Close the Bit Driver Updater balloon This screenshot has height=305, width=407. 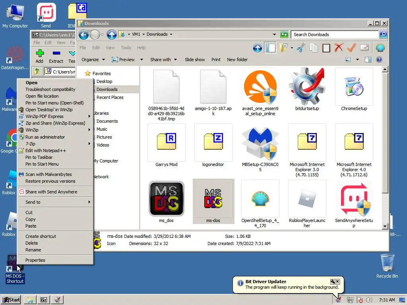point(337,282)
